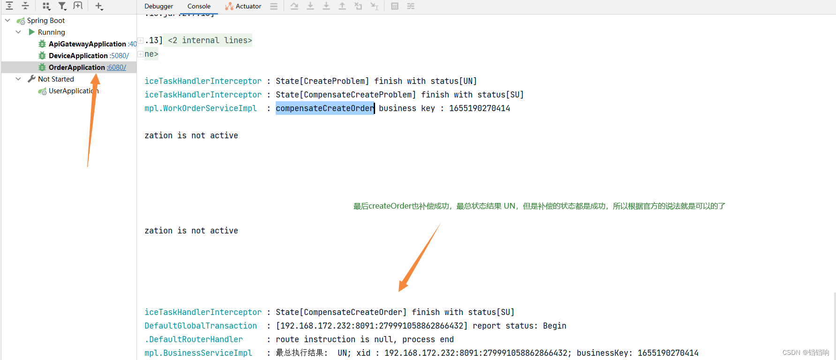
Task: Click the DeviceApplication debug bug icon
Action: [x=42, y=56]
